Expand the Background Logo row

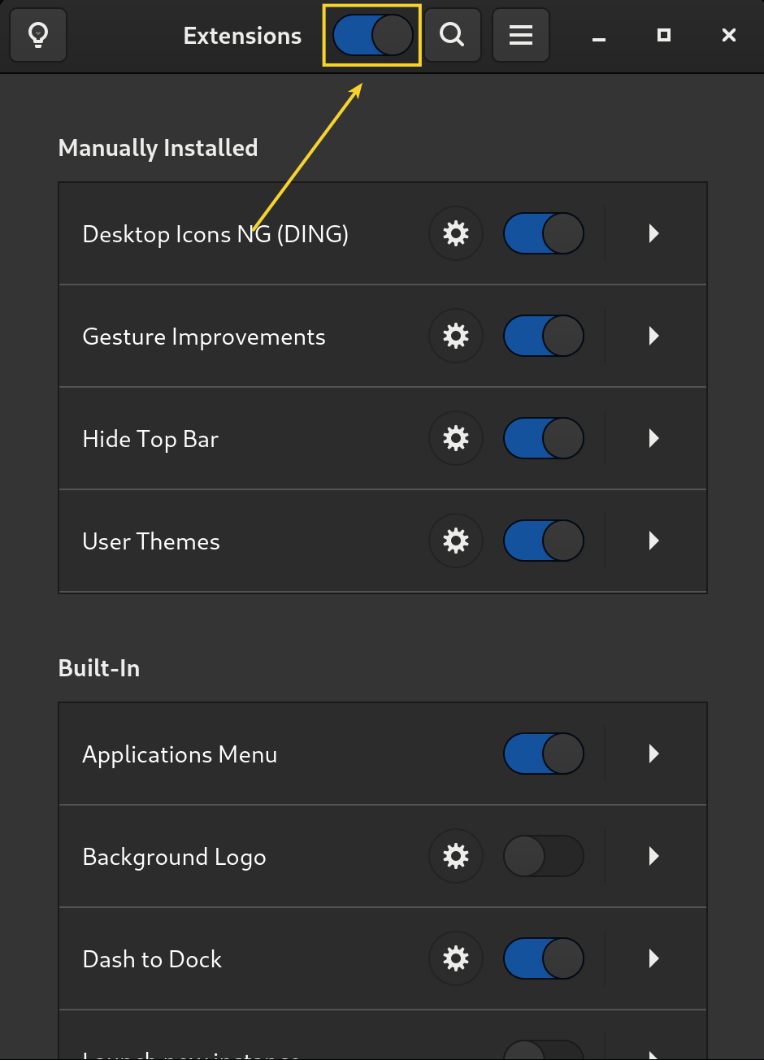click(x=653, y=856)
